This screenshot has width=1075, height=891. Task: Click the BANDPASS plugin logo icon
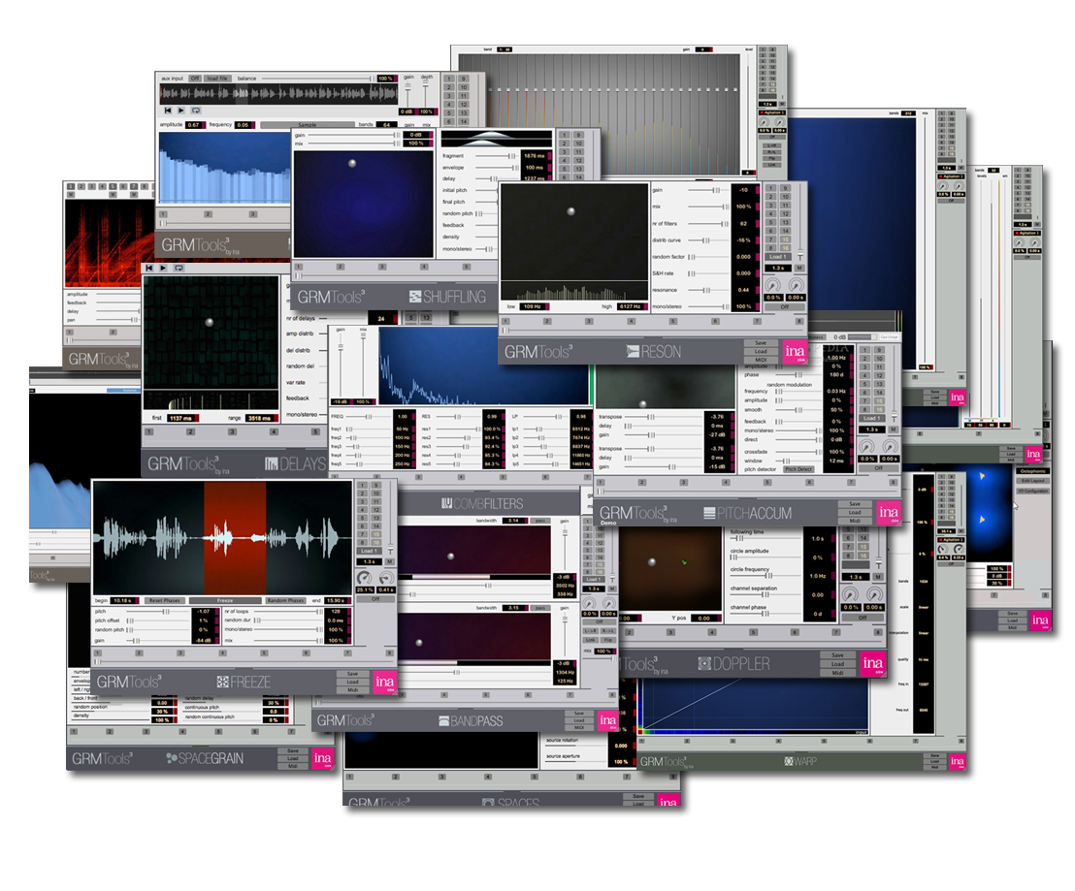[444, 720]
